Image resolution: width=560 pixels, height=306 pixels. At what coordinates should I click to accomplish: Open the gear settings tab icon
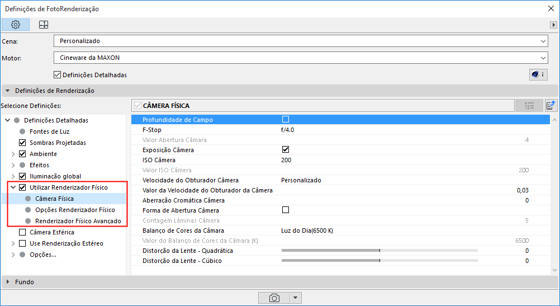click(15, 25)
